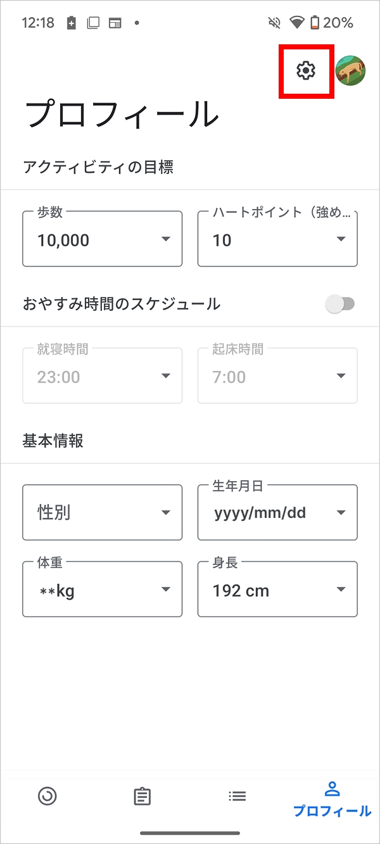
Task: Tap the profile avatar picture
Action: [x=351, y=71]
